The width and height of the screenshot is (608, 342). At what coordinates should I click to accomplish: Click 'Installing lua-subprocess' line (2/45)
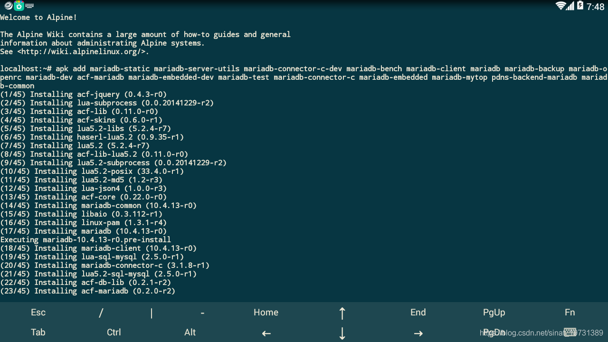(x=107, y=103)
